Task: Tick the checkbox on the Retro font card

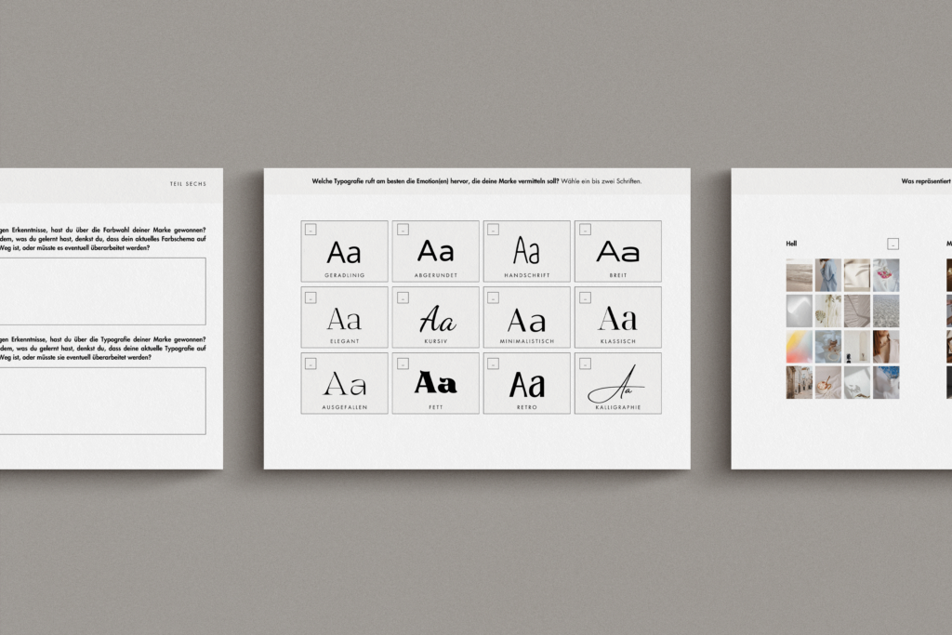Action: pos(493,364)
